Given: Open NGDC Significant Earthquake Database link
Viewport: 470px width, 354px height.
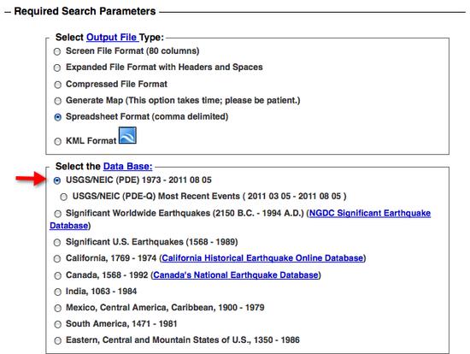Looking at the screenshot, I should 240,219.
